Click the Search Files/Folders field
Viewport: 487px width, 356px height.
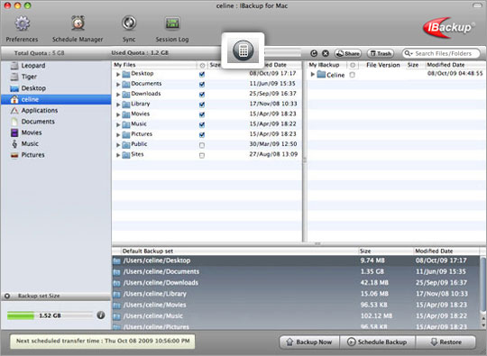[441, 53]
